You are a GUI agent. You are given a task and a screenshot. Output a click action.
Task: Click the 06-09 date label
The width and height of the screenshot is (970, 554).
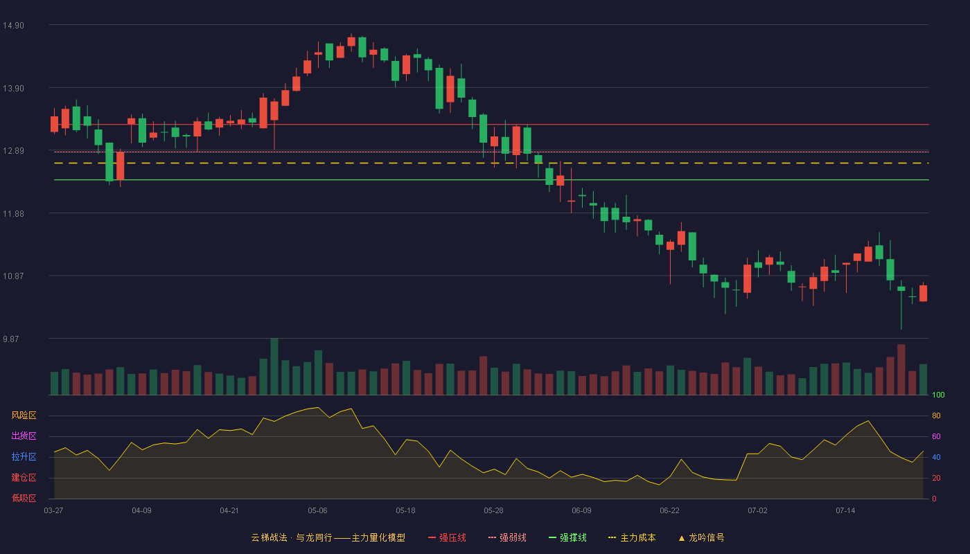(x=581, y=510)
